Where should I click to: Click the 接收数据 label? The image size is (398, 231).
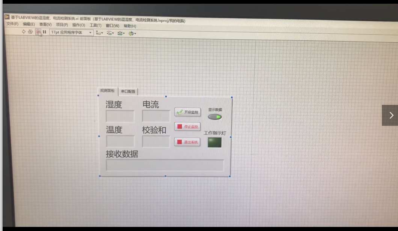coord(122,154)
